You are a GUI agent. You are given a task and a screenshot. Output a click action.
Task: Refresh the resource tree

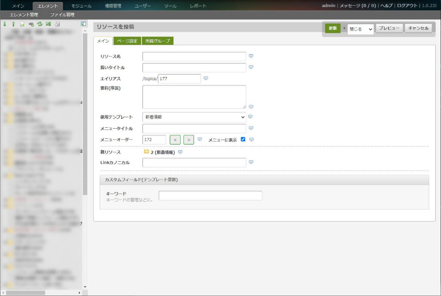[x=39, y=24]
